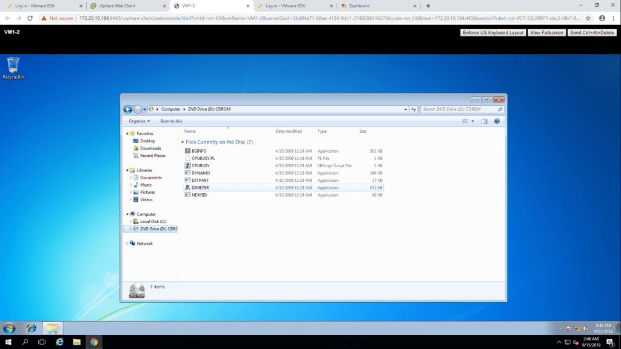
Task: Expand the Network tree node
Action: click(127, 244)
